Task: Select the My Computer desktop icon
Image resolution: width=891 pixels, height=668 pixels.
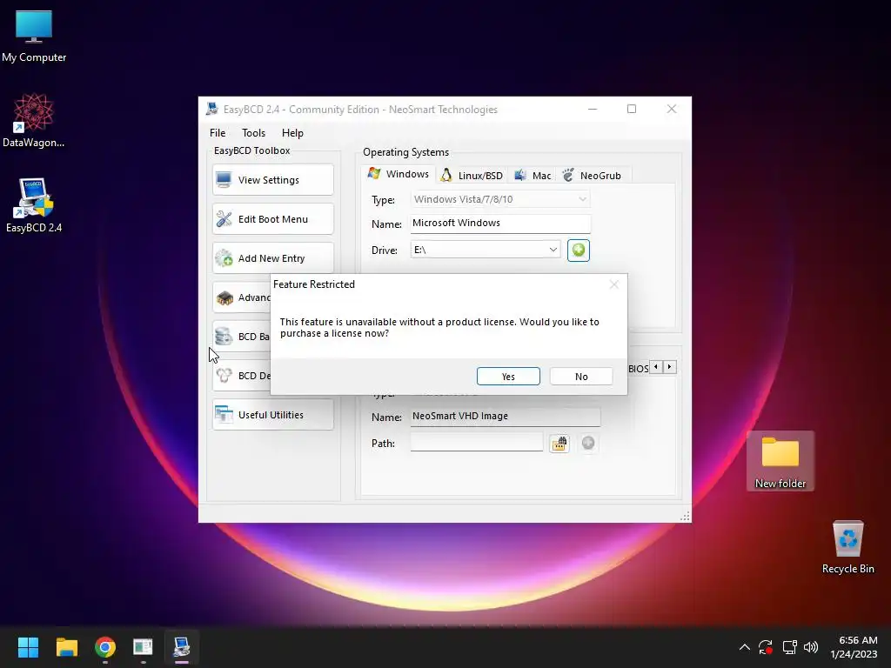Action: pyautogui.click(x=34, y=37)
